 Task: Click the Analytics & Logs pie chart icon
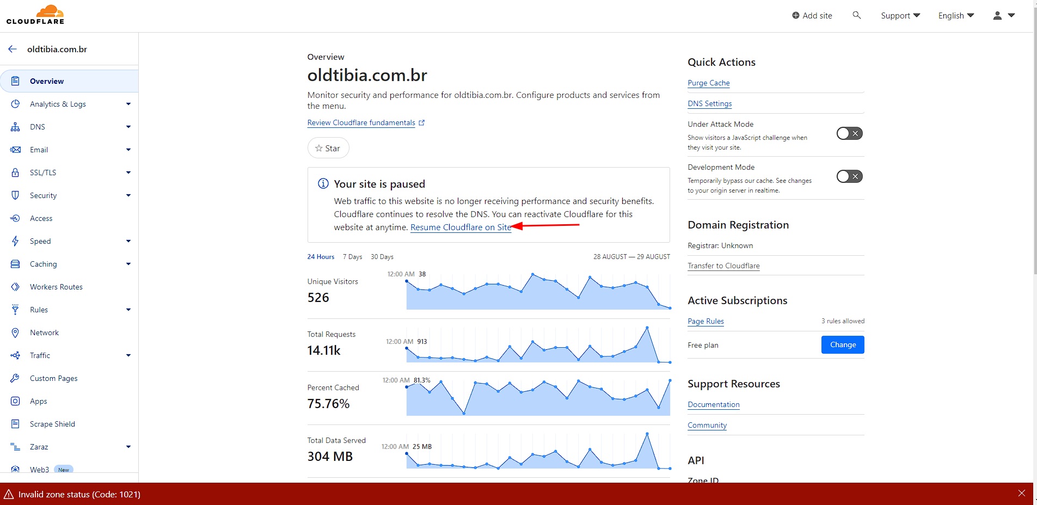click(15, 104)
